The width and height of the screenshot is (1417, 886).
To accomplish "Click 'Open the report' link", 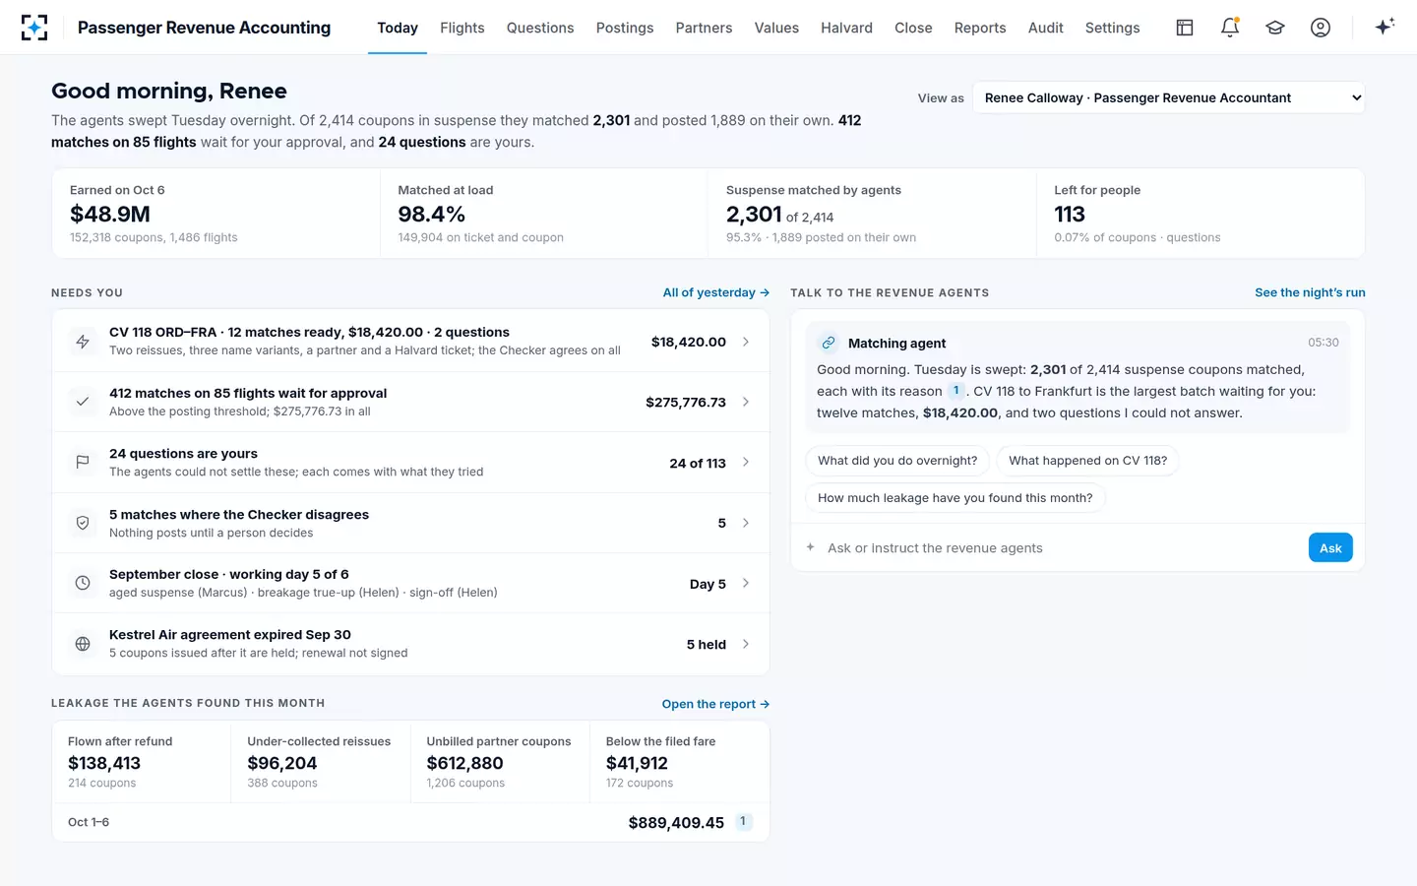I will (x=715, y=704).
